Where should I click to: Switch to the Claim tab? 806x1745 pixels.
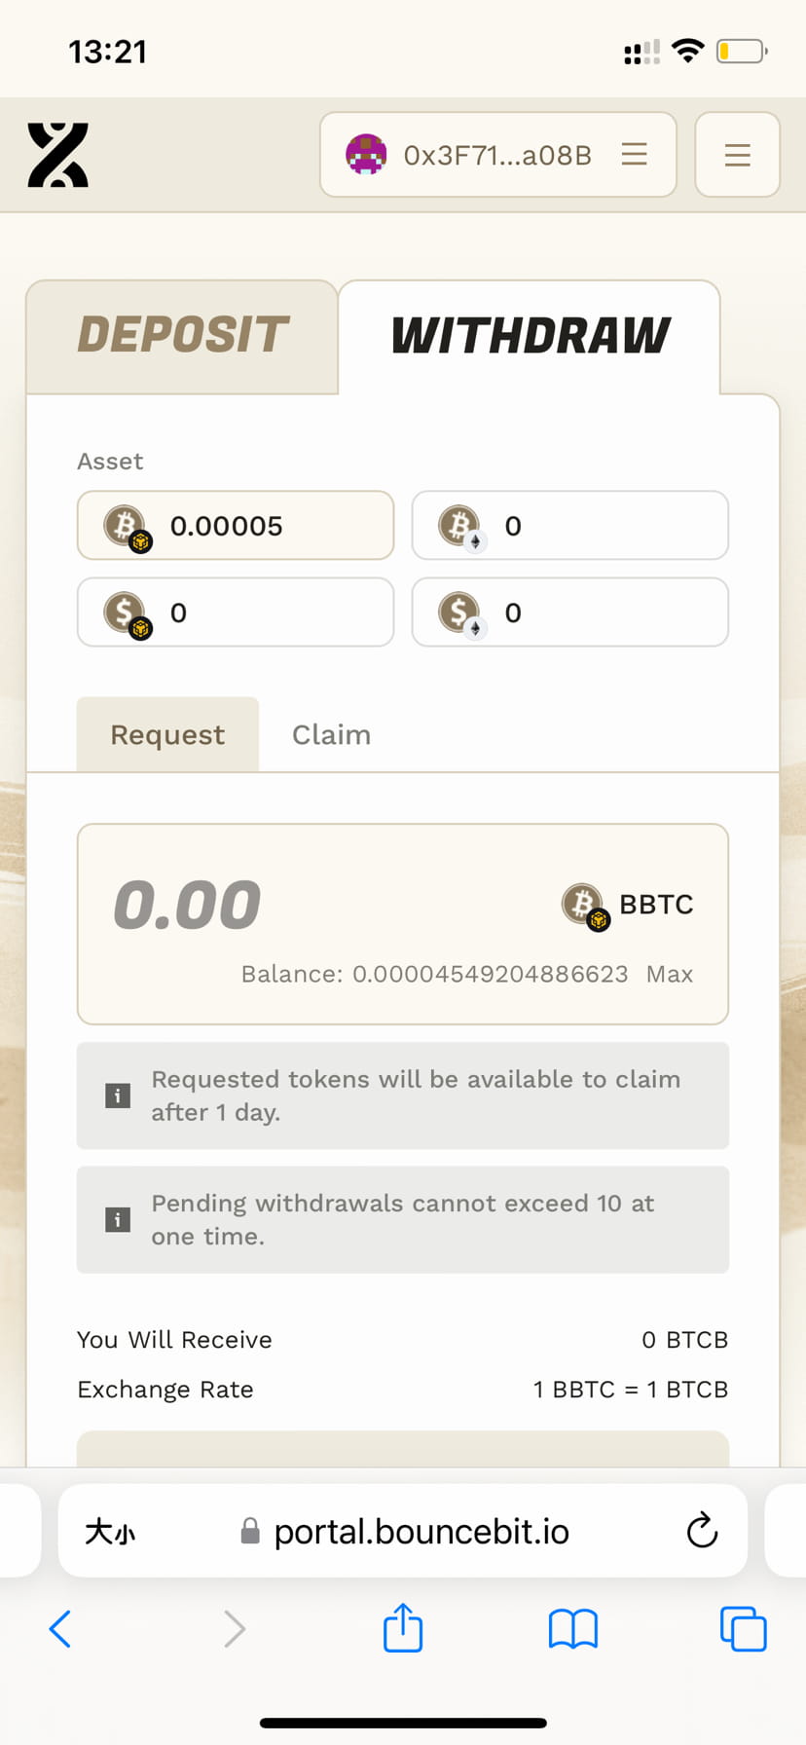(331, 734)
